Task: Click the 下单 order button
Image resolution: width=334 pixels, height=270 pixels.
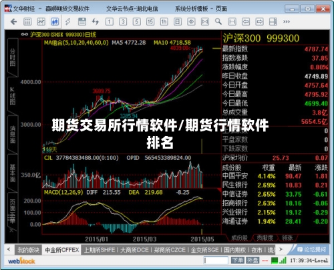Action: [238, 260]
